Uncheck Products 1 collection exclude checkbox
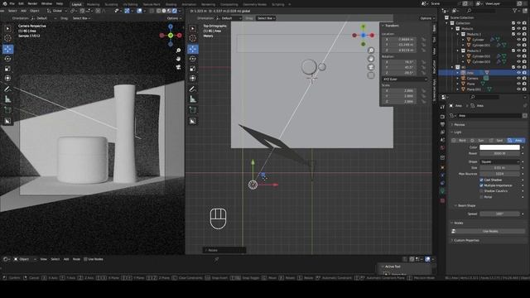Image resolution: width=530 pixels, height=298 pixels. tap(513, 34)
